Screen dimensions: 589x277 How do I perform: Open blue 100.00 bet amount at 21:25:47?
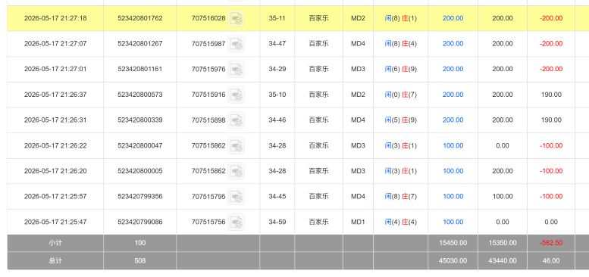click(453, 222)
